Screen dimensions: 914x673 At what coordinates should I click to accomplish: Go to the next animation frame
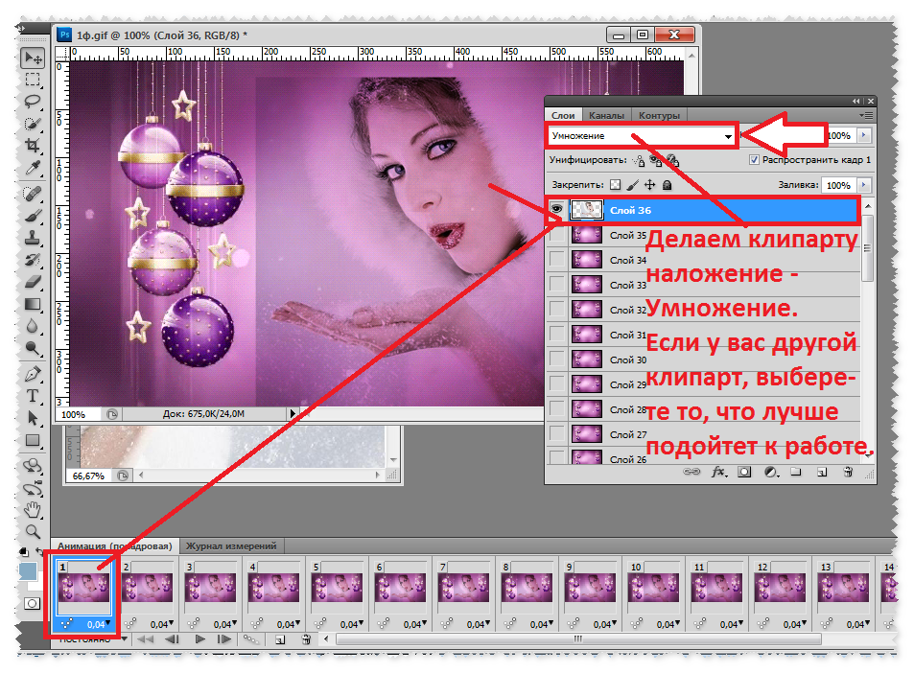[224, 639]
